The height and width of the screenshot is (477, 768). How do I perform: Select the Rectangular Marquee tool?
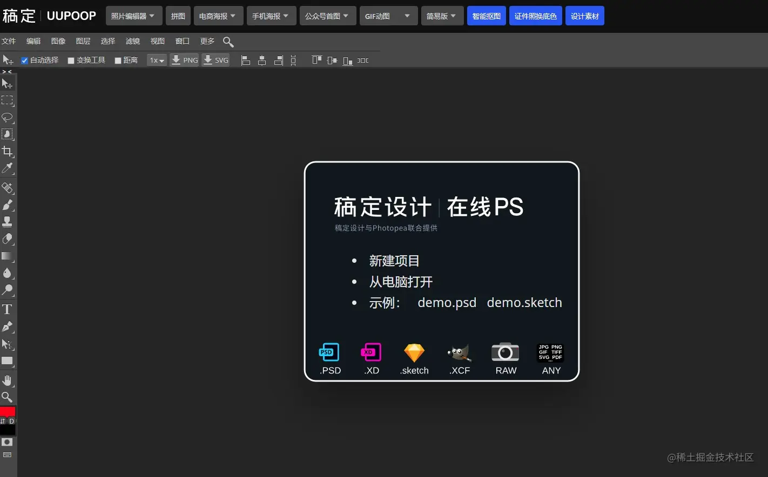[x=7, y=100]
